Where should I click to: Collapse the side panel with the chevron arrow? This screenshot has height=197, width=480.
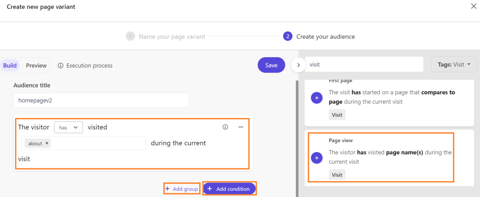(x=298, y=65)
